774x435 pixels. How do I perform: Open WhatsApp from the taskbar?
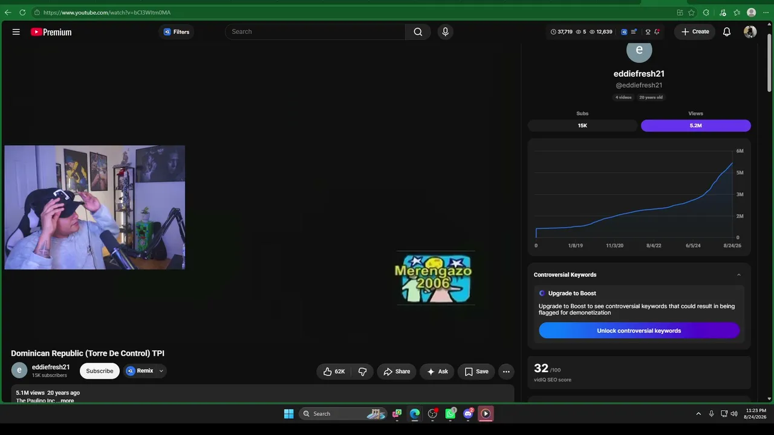click(x=450, y=414)
